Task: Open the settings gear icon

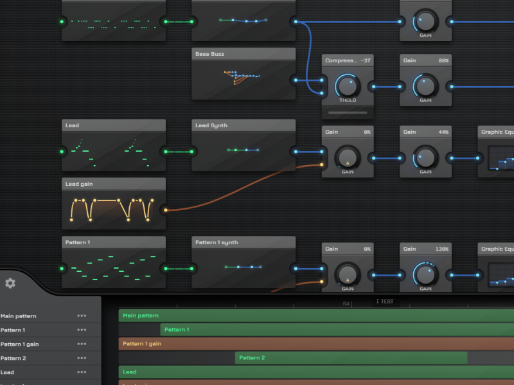Action: point(10,283)
